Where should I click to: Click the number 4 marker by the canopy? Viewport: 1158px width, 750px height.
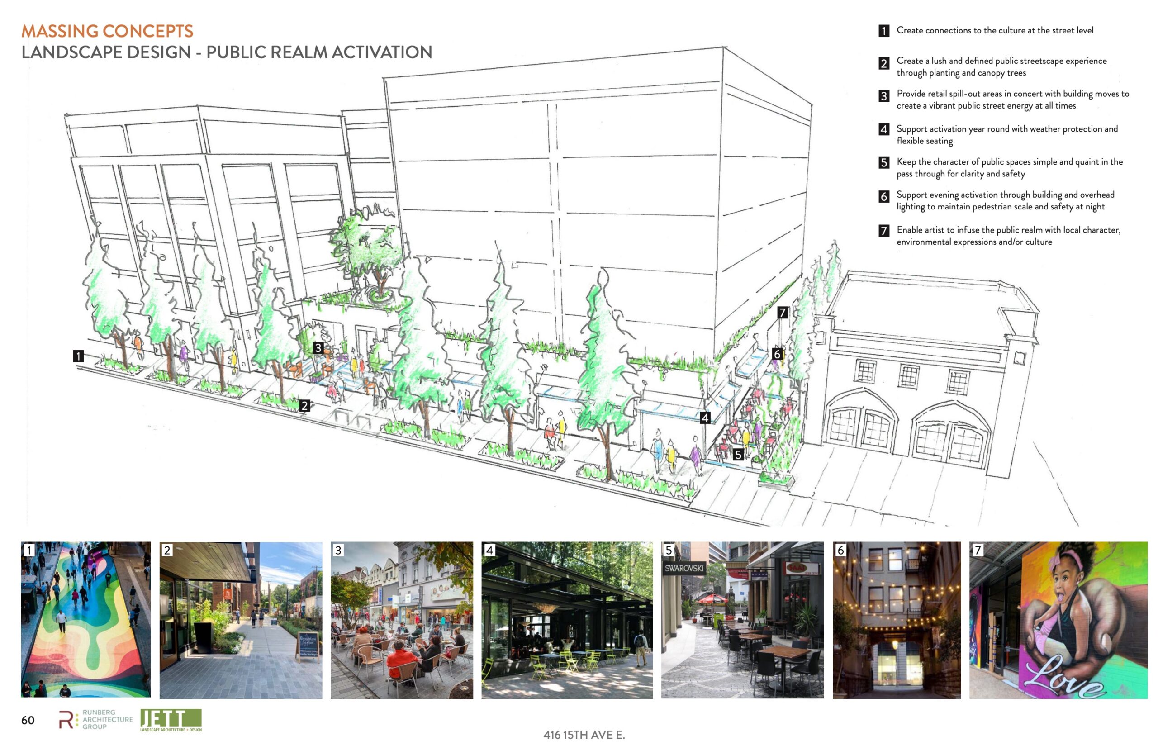[705, 418]
